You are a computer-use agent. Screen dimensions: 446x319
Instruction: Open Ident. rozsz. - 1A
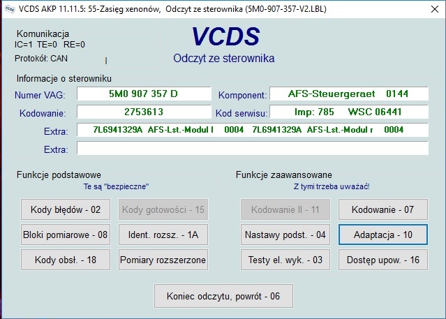pyautogui.click(x=163, y=235)
